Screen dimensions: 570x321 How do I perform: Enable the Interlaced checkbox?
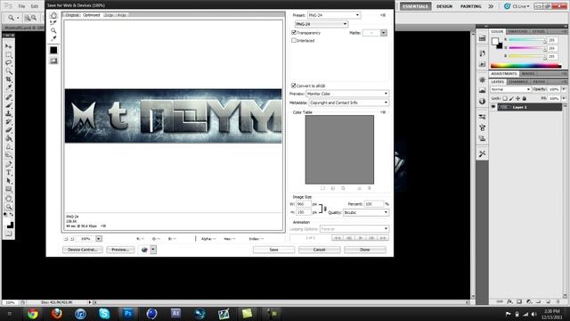pyautogui.click(x=294, y=40)
